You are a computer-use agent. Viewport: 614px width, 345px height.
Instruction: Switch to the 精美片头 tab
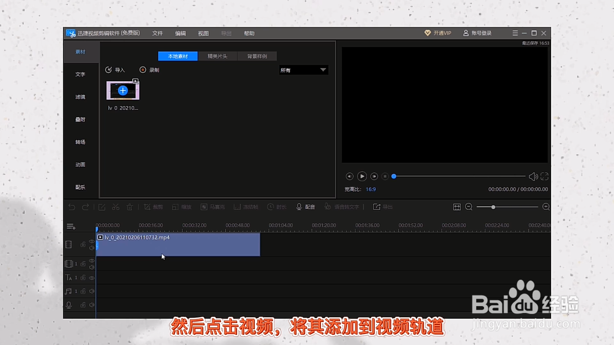point(217,56)
